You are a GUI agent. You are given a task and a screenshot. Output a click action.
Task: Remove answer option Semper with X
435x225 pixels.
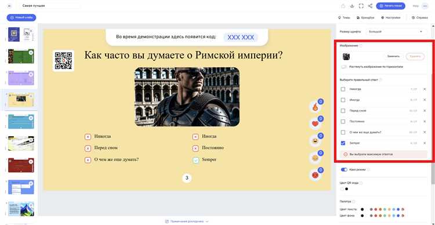[425, 143]
